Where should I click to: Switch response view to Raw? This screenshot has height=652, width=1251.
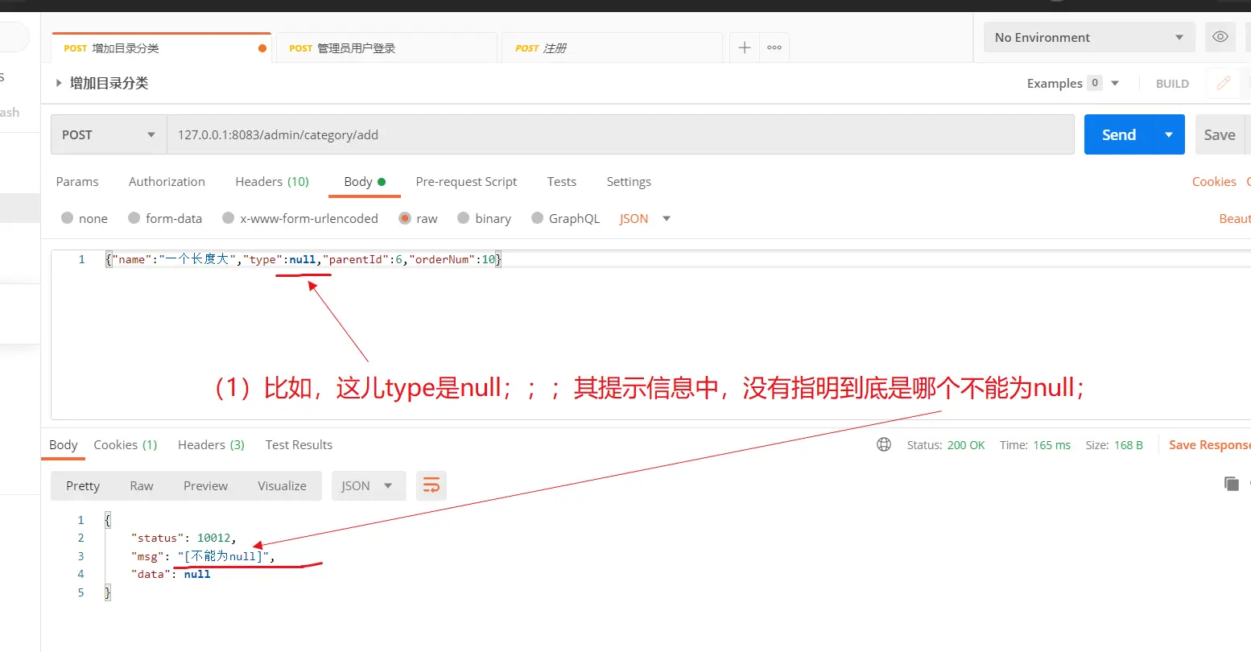141,485
